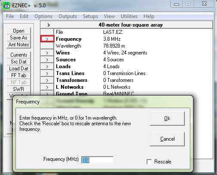Open the Utilities menu
217x175 pixels.
pyautogui.click(x=129, y=16)
